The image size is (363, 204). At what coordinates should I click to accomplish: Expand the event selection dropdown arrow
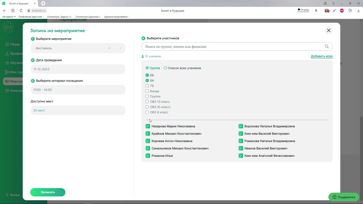point(121,48)
